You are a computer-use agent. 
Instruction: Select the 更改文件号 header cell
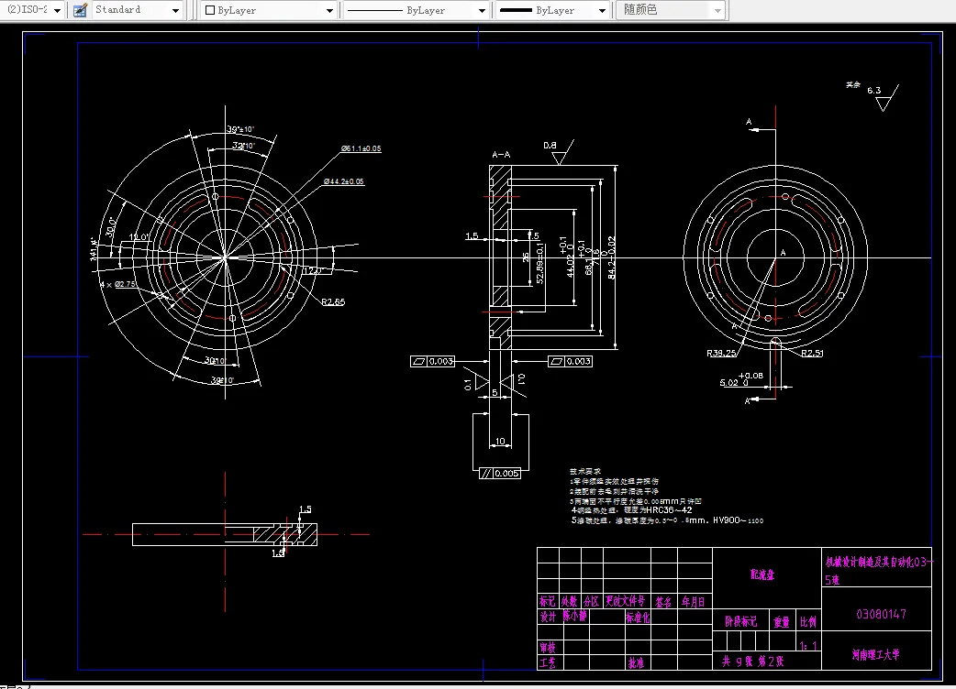coord(625,601)
